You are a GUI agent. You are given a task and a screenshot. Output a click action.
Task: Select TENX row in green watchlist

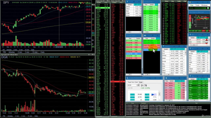[x=198, y=83]
